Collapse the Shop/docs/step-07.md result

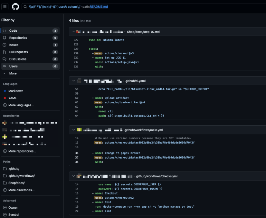(x=73, y=32)
